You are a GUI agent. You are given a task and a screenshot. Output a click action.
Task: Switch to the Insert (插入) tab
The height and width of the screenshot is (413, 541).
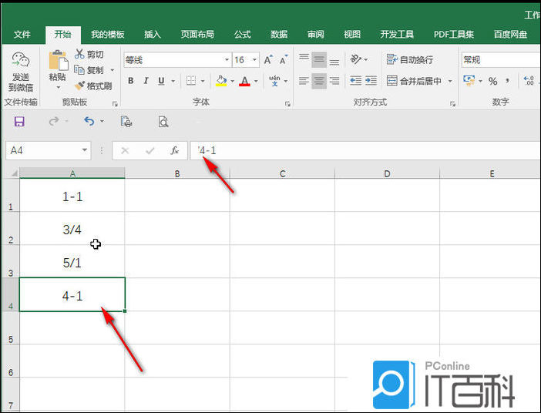153,35
